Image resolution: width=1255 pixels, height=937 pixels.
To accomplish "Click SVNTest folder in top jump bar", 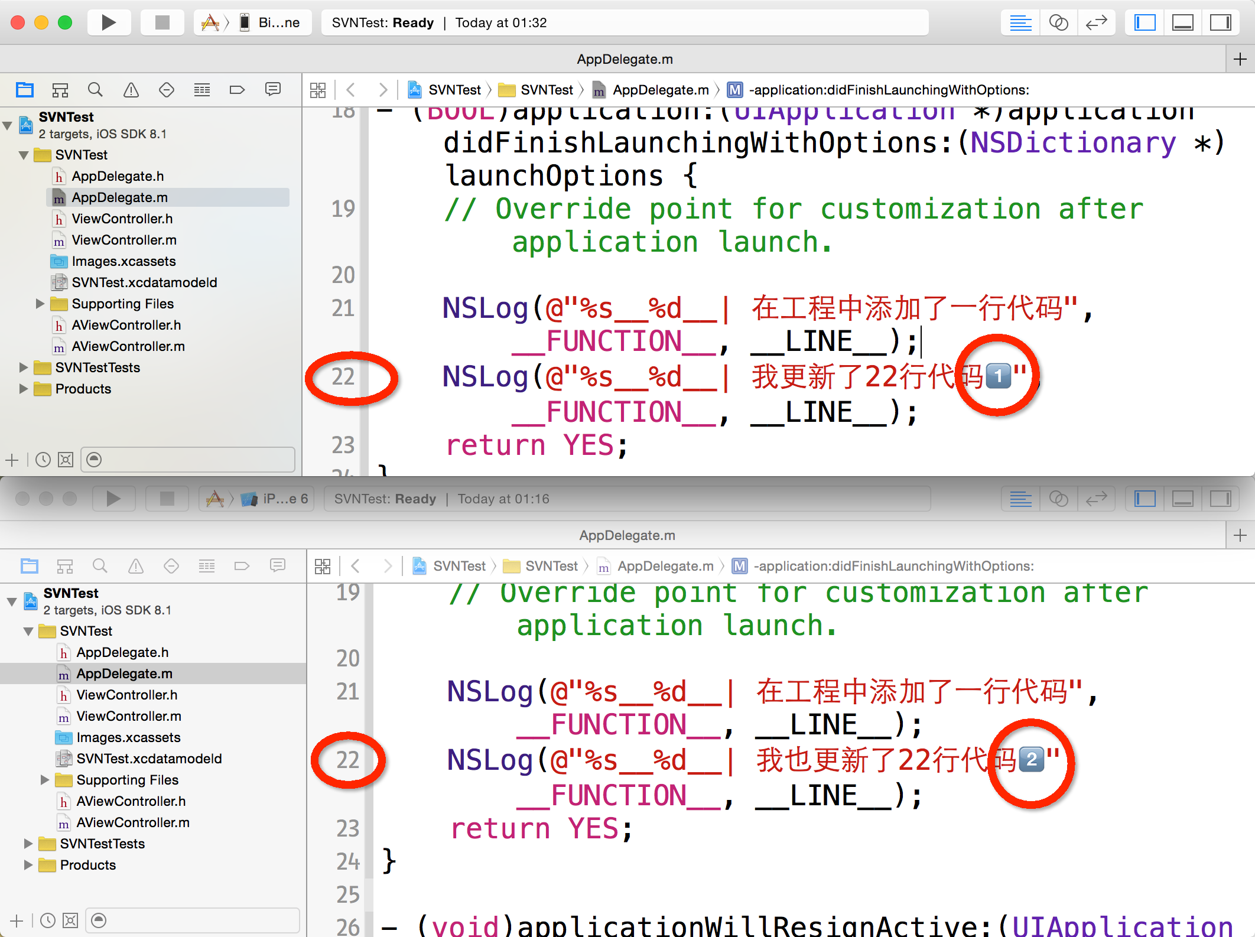I will 537,90.
